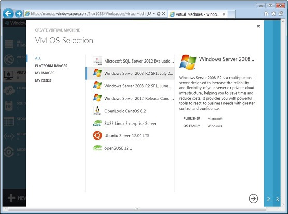Choose Ubuntu Server 12.04 LTS entry
The image size is (288, 214).
pos(130,135)
